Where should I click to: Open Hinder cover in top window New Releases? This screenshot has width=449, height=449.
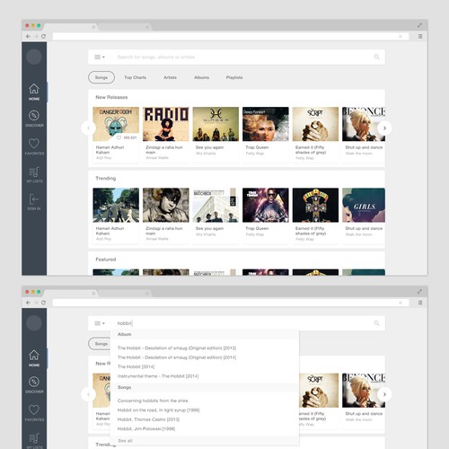216,124
